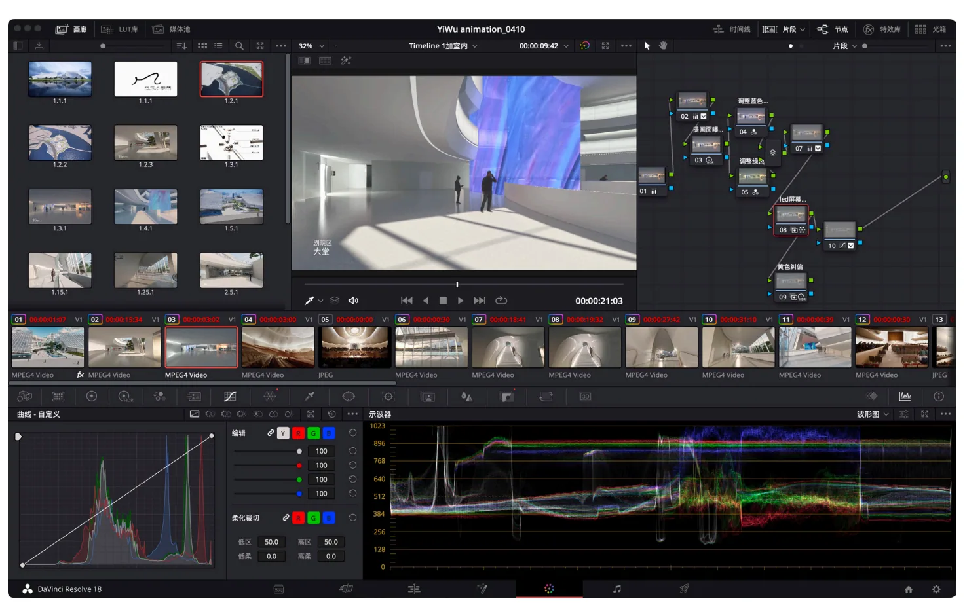The width and height of the screenshot is (965, 603).
Task: Open the 波形图 scope type dropdown
Action: coord(873,414)
